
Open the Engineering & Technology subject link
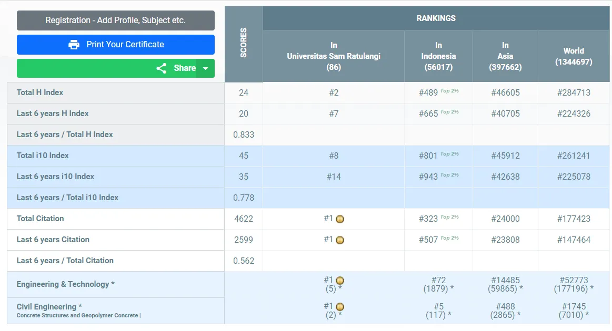pos(63,284)
